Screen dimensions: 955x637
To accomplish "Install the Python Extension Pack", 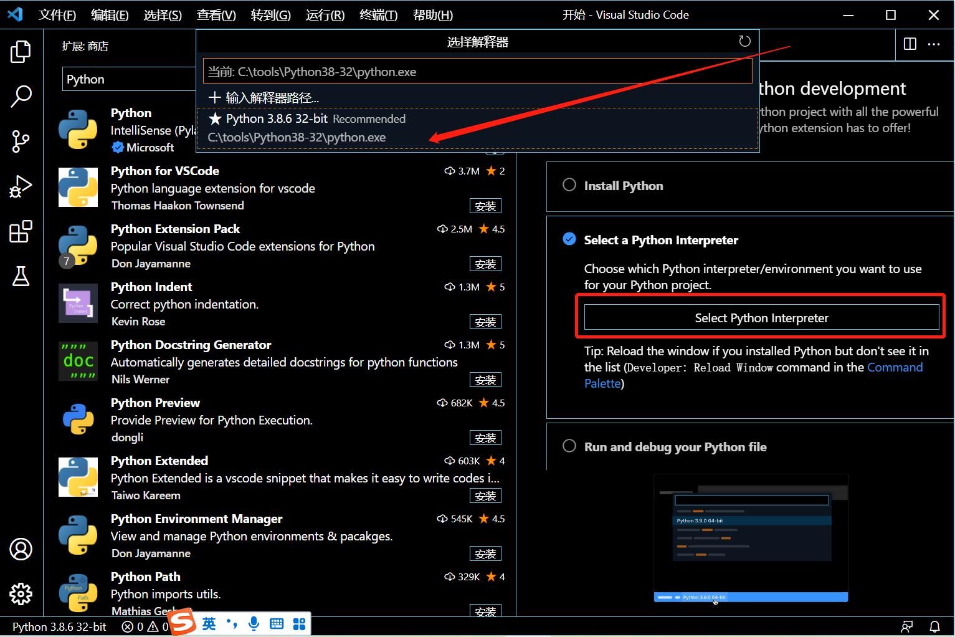I will [x=485, y=264].
